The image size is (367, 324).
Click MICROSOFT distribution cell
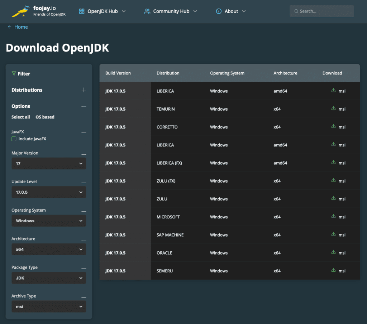[168, 217]
